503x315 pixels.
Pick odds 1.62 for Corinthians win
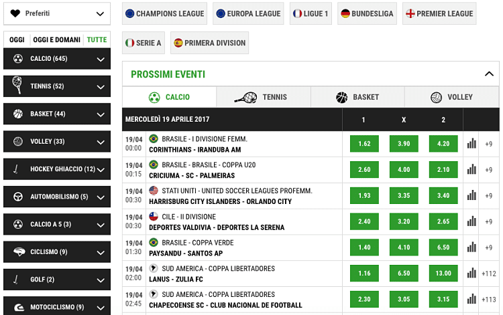click(364, 144)
